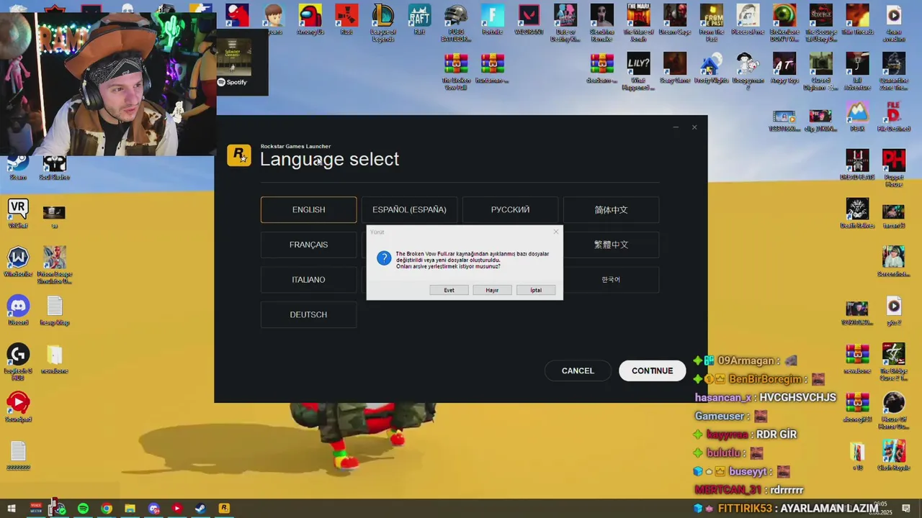Open Clash Royale desktop icon
This screenshot has height=518, width=922.
click(x=894, y=455)
